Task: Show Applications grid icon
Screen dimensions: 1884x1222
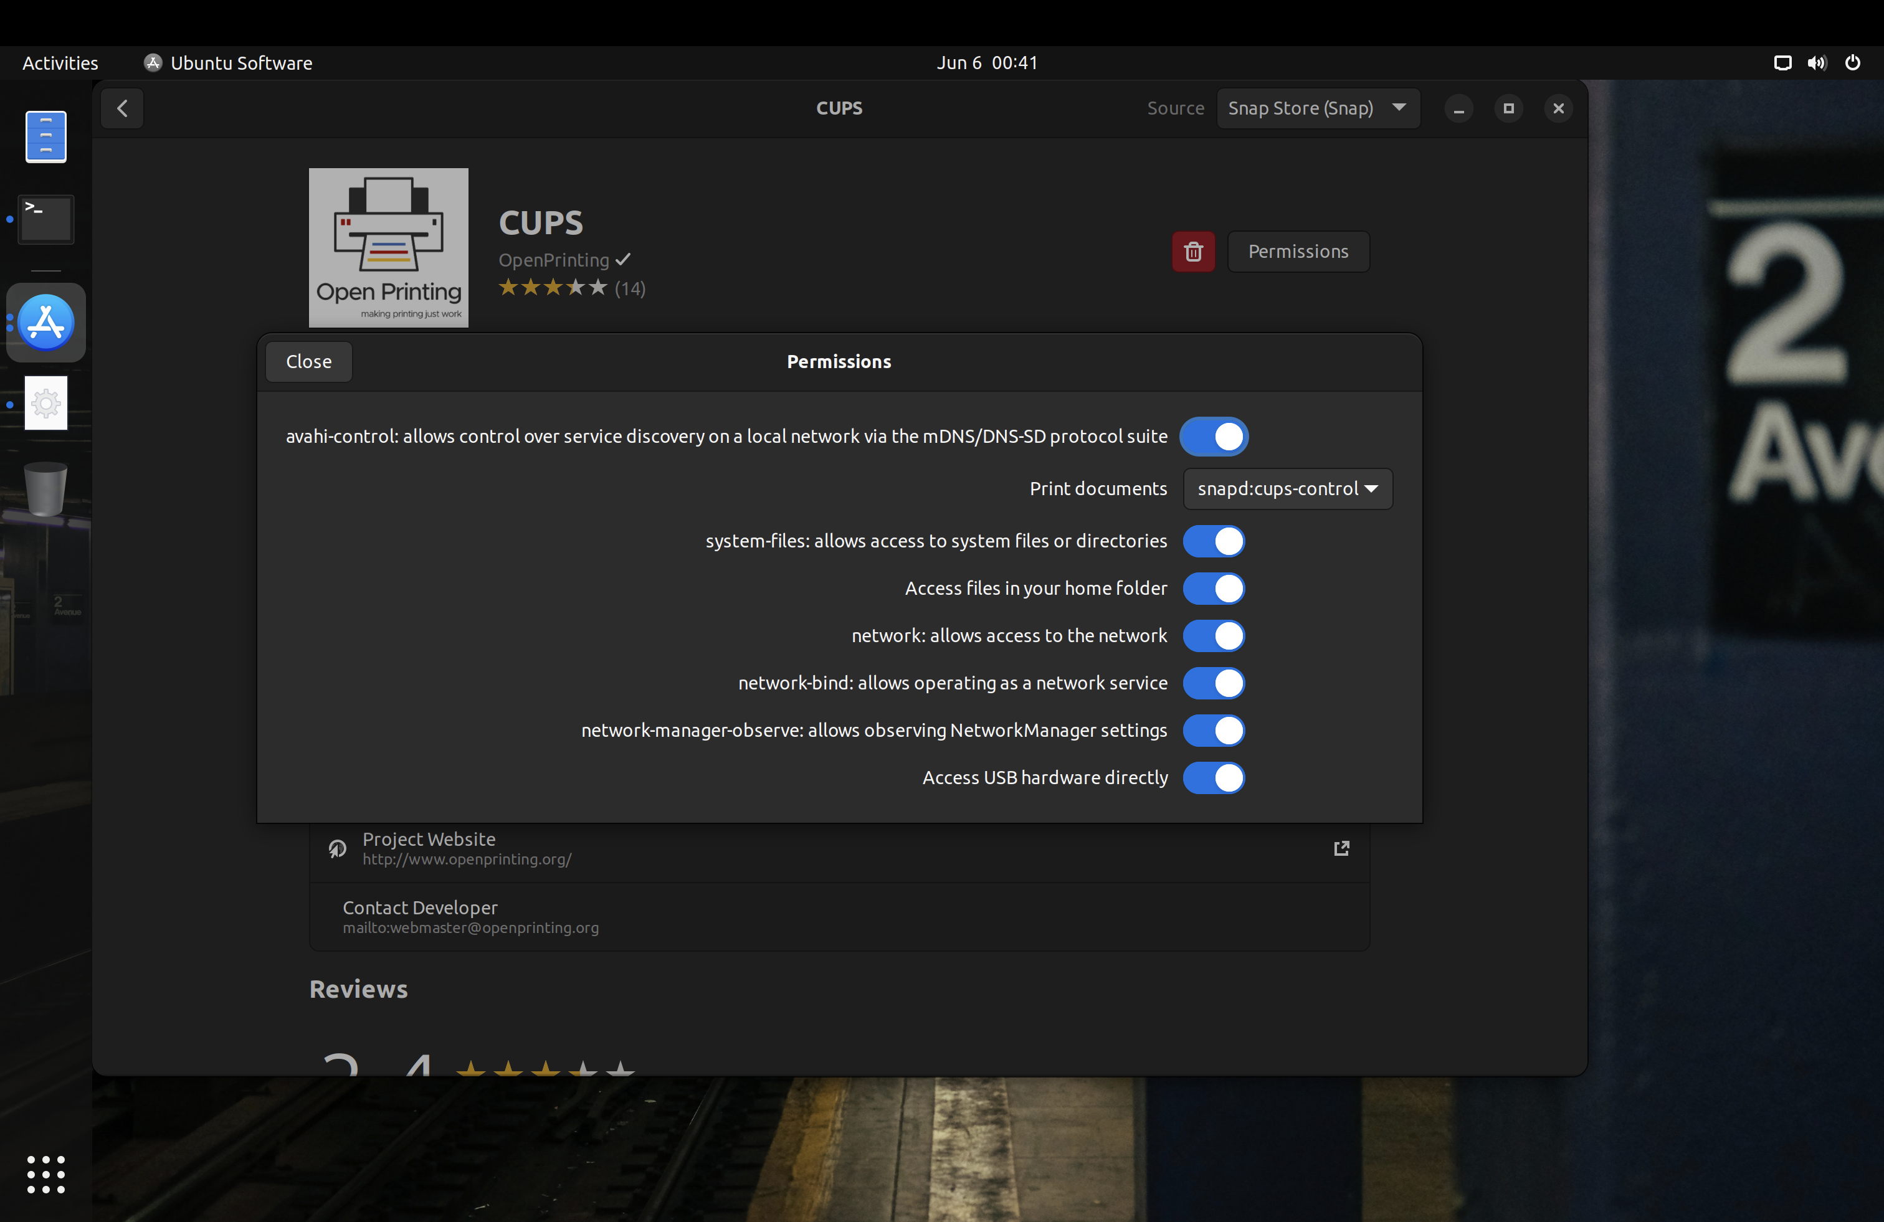Action: coord(46,1175)
